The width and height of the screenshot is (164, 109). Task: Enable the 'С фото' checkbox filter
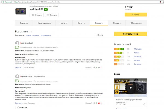(x=97, y=35)
